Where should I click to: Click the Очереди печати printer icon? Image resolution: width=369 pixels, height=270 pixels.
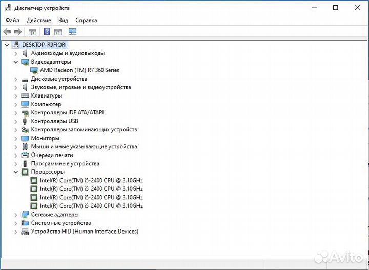click(x=25, y=155)
